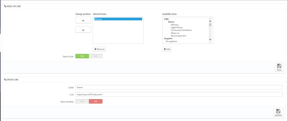Set New window to NO
Screen dimensions: 287x121
[x=96, y=101]
